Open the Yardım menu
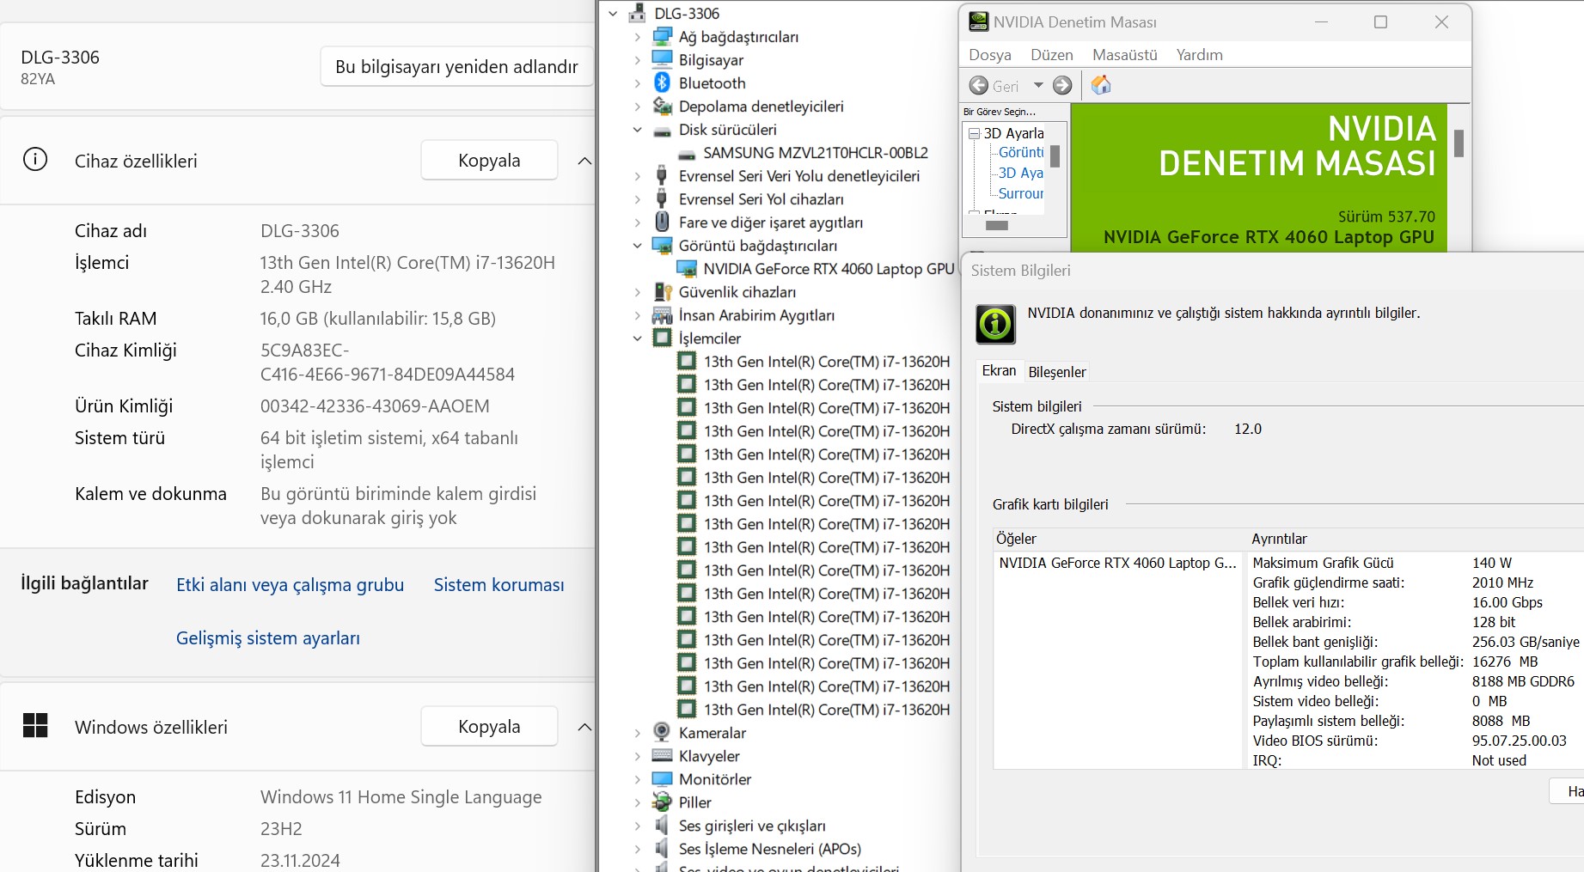This screenshot has height=872, width=1584. point(1199,55)
